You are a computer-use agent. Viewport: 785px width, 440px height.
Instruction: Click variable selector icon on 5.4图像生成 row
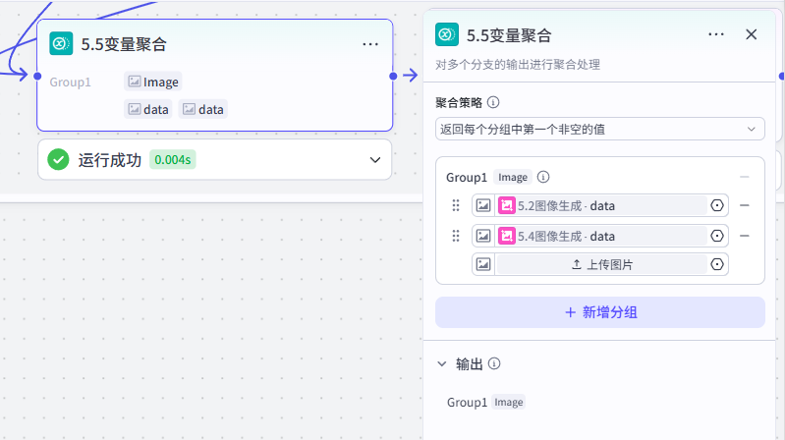(717, 236)
